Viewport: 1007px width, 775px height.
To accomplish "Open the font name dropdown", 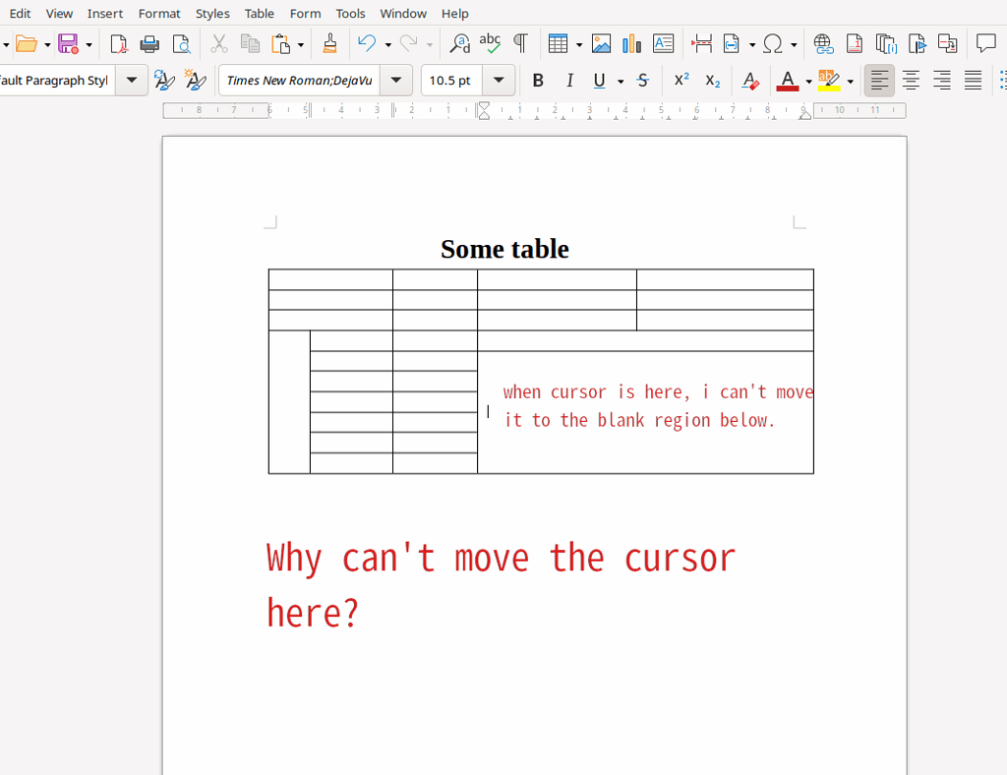I will (396, 80).
